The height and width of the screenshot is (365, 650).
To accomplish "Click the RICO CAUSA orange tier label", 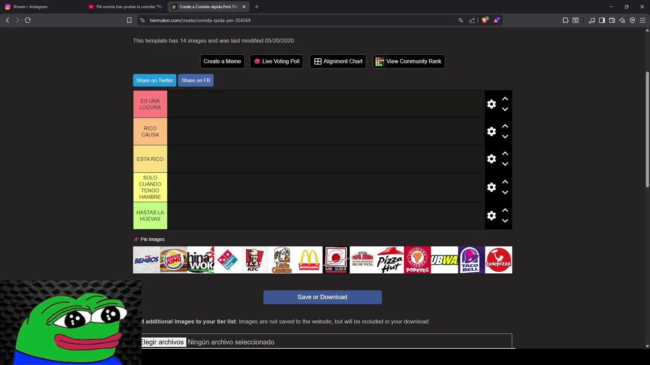I will click(x=150, y=131).
